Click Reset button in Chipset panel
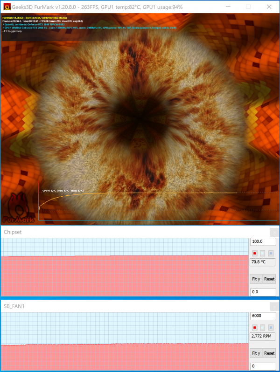 [269, 279]
